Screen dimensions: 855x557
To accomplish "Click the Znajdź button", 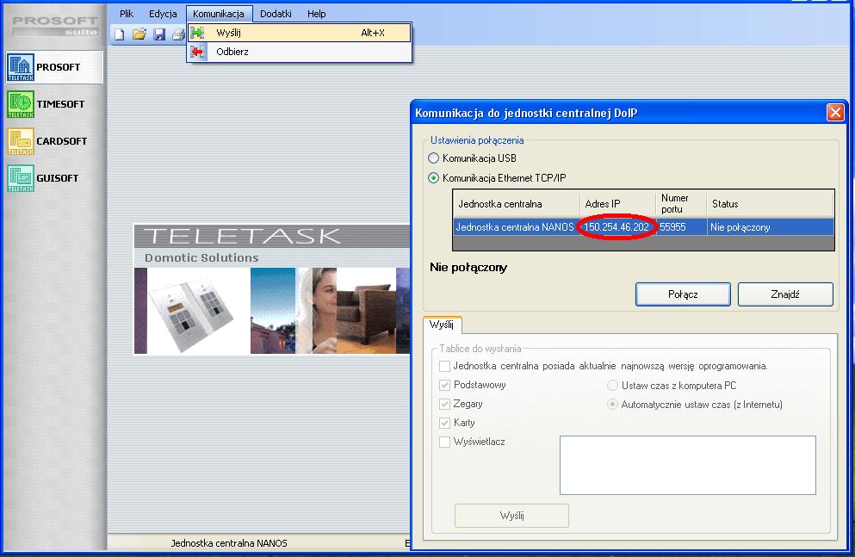I will (785, 294).
